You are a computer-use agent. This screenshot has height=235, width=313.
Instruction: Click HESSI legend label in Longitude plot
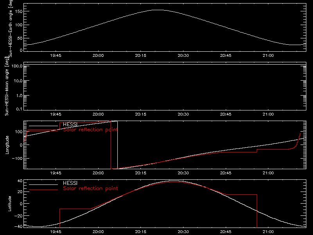tap(70, 124)
